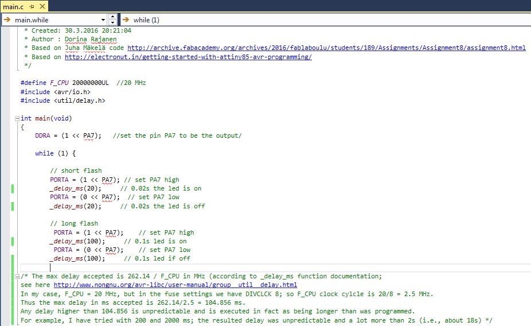Click the empty line with the text cursor
The image size is (531, 326).
275,267
